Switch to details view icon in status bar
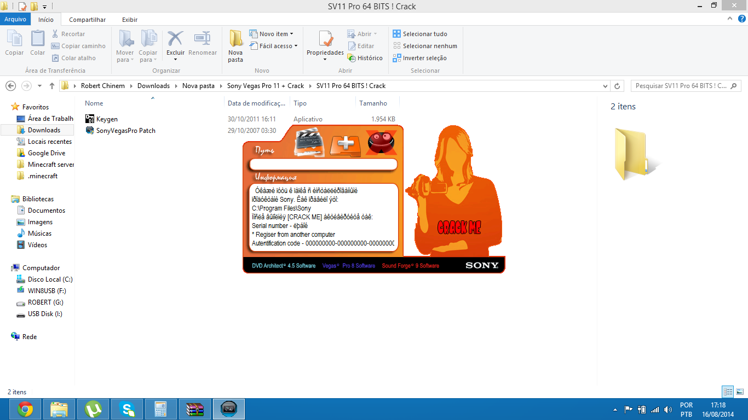The width and height of the screenshot is (748, 420). pos(728,392)
